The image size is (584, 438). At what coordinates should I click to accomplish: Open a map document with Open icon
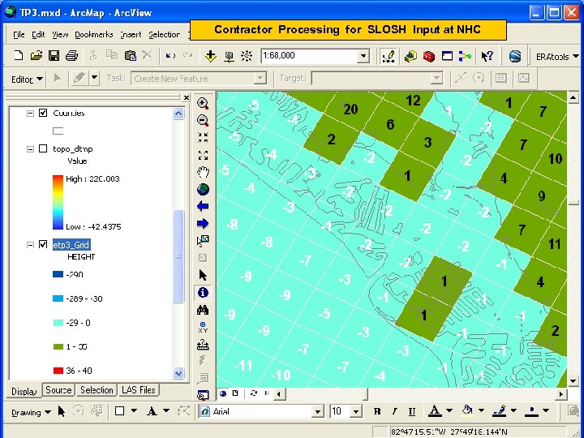pos(36,56)
